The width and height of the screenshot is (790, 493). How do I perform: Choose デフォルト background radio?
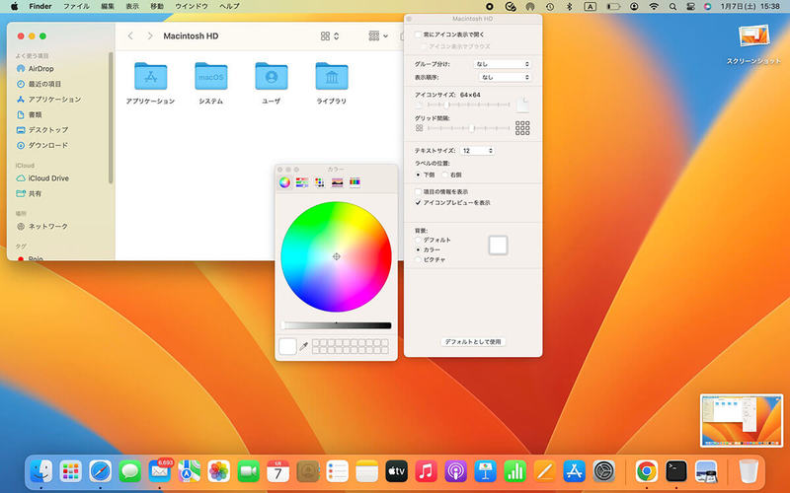coord(418,241)
